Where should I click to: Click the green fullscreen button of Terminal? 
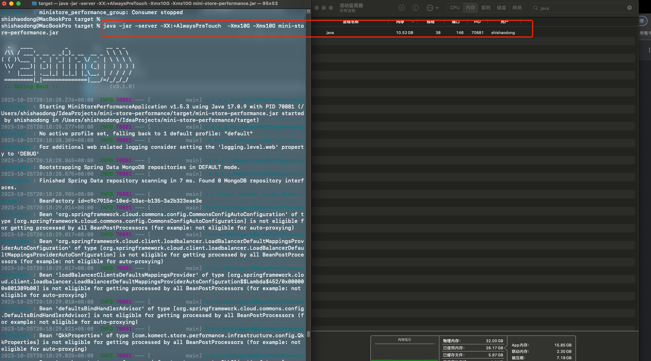tap(18, 4)
